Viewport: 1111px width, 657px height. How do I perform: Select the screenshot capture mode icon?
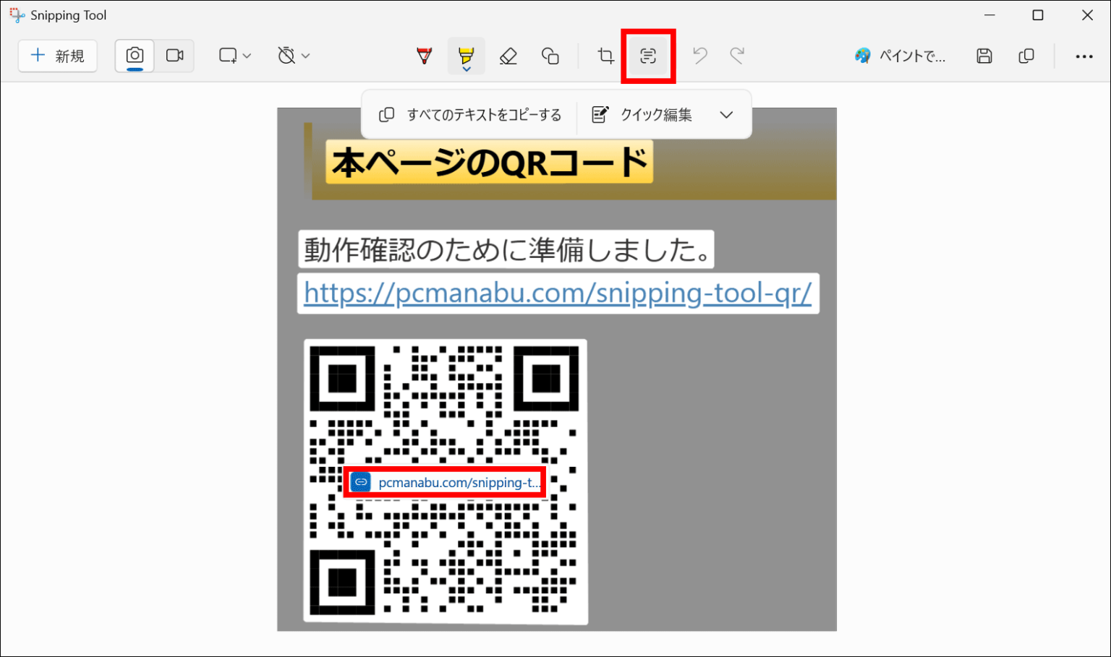point(134,55)
